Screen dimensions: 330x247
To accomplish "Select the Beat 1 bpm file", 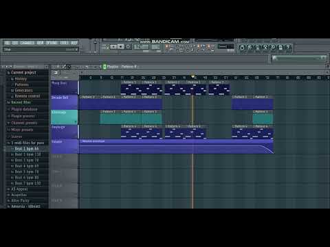I will tap(27, 149).
